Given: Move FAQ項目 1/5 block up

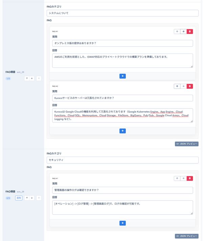Looking at the screenshot, I should [27, 78].
